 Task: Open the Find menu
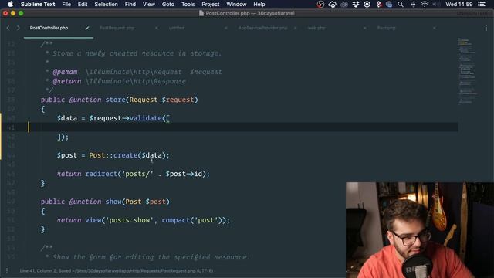pyautogui.click(x=130, y=5)
